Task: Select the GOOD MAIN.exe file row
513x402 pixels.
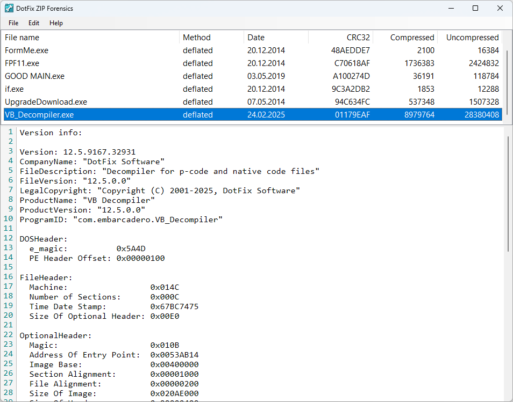Action: click(253, 76)
